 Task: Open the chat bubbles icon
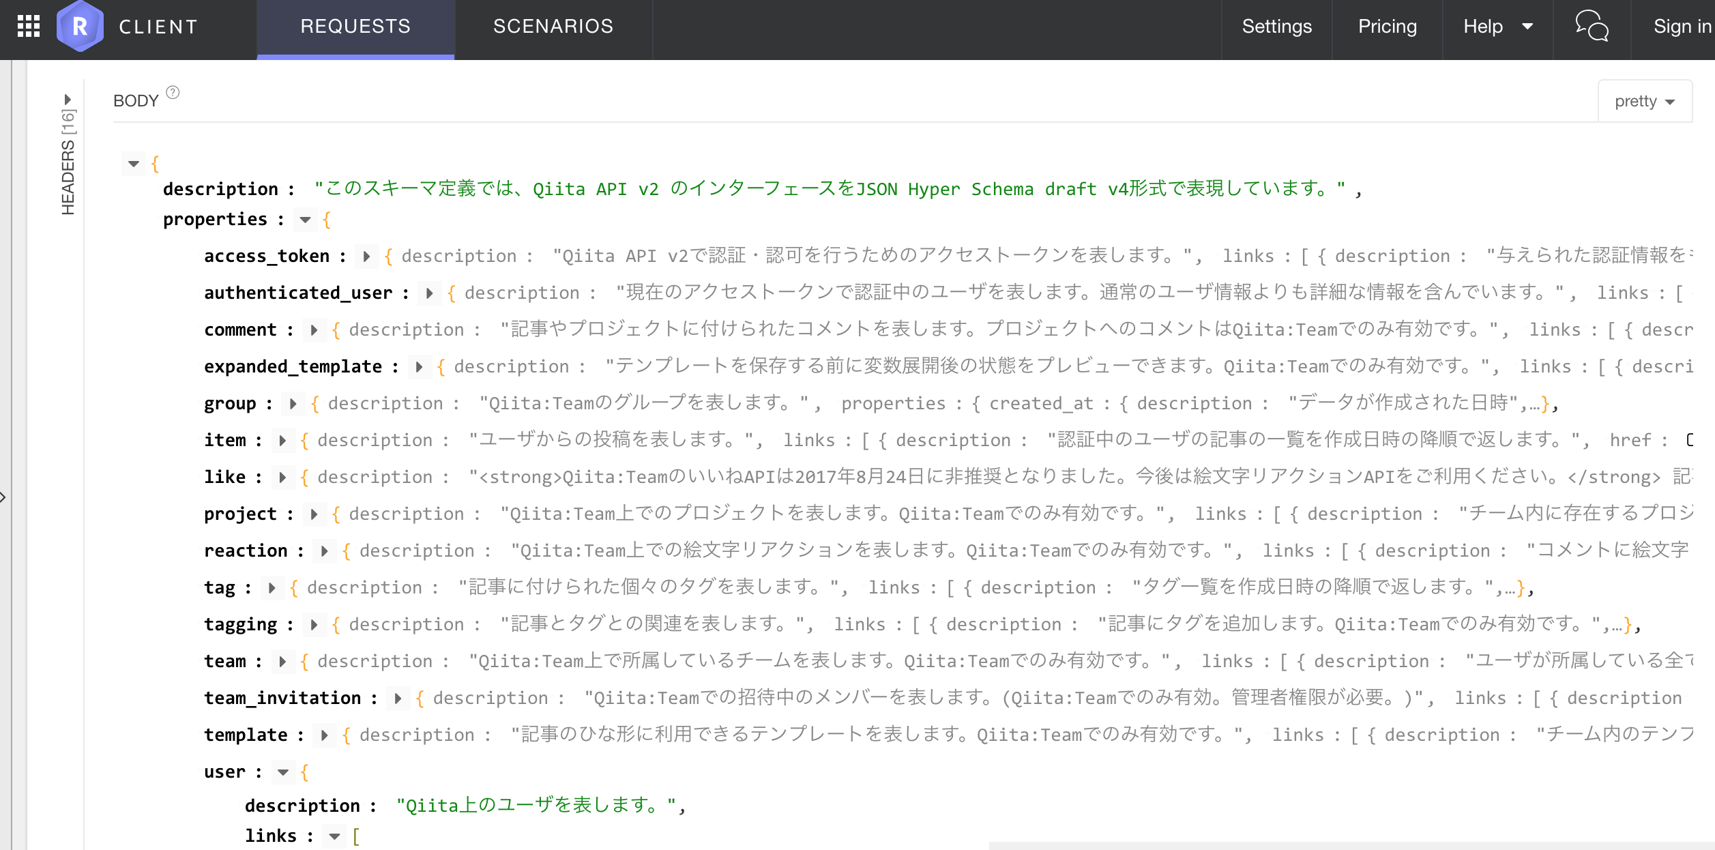pos(1591,27)
